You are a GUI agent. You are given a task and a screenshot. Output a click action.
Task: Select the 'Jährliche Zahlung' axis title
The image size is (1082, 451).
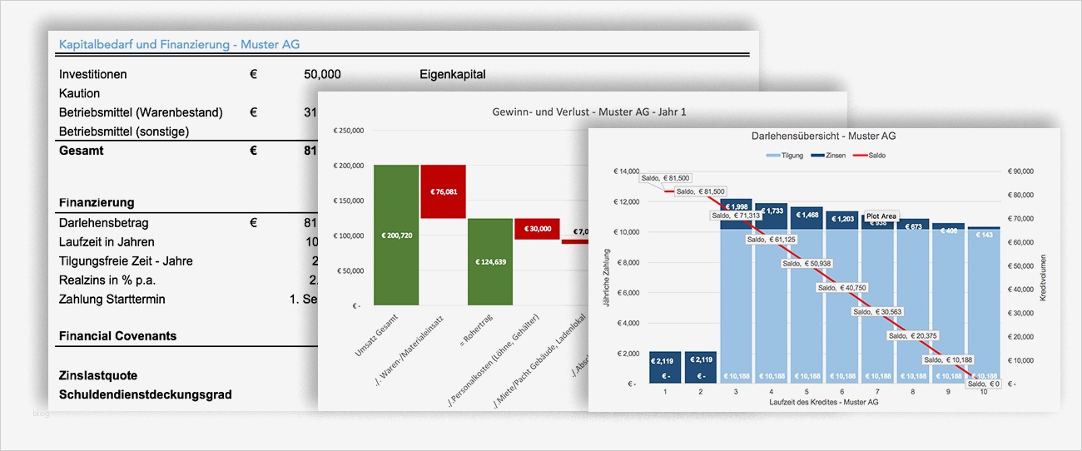click(607, 277)
